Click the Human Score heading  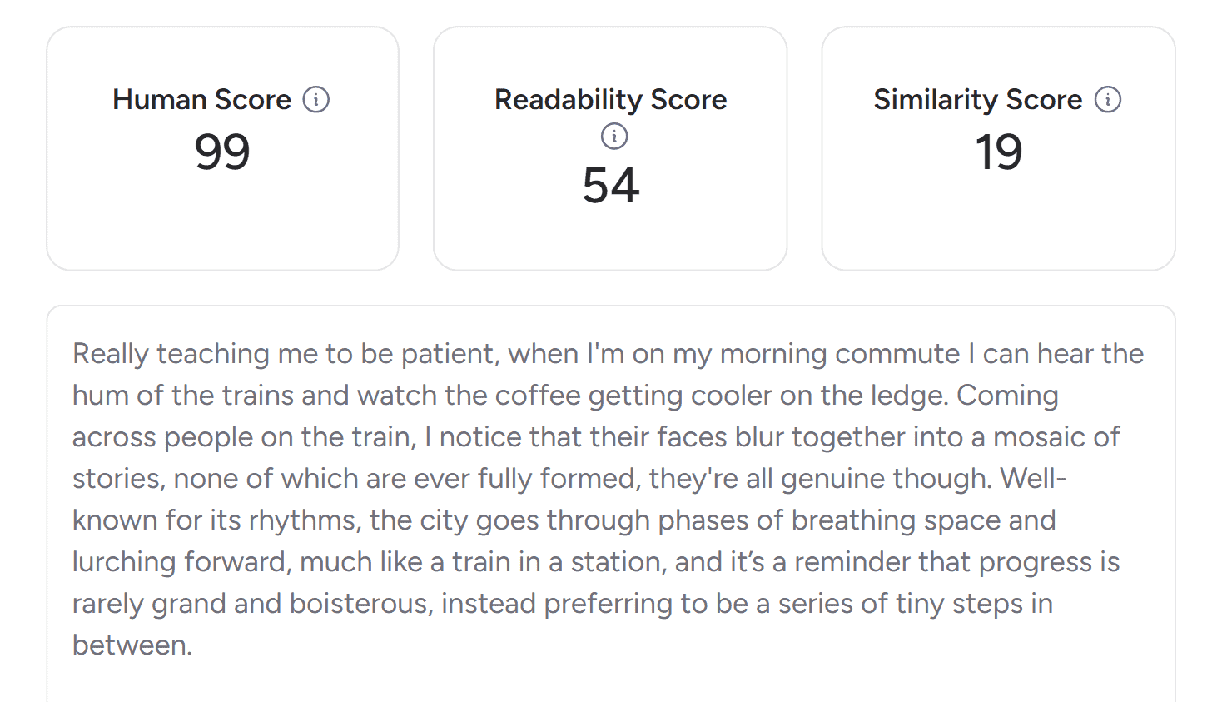pos(202,100)
